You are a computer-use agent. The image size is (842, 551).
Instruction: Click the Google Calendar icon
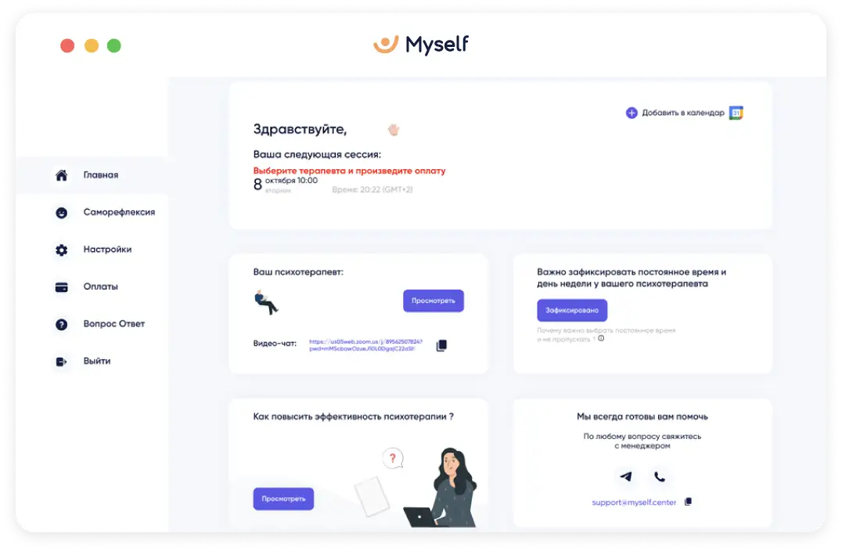(736, 113)
